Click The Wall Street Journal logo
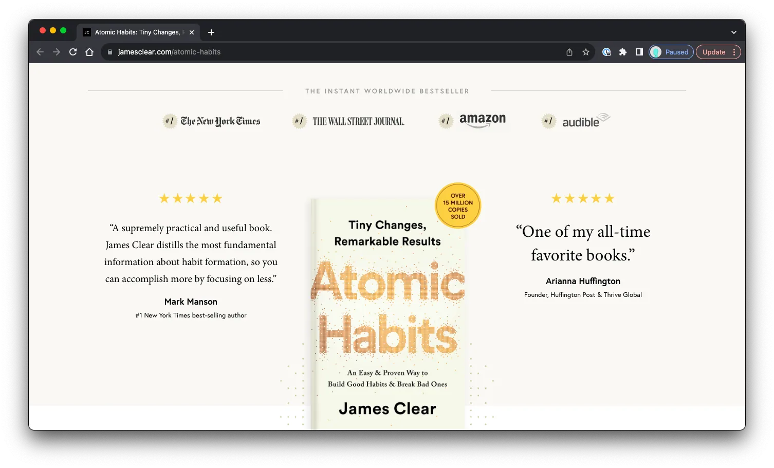 (358, 122)
